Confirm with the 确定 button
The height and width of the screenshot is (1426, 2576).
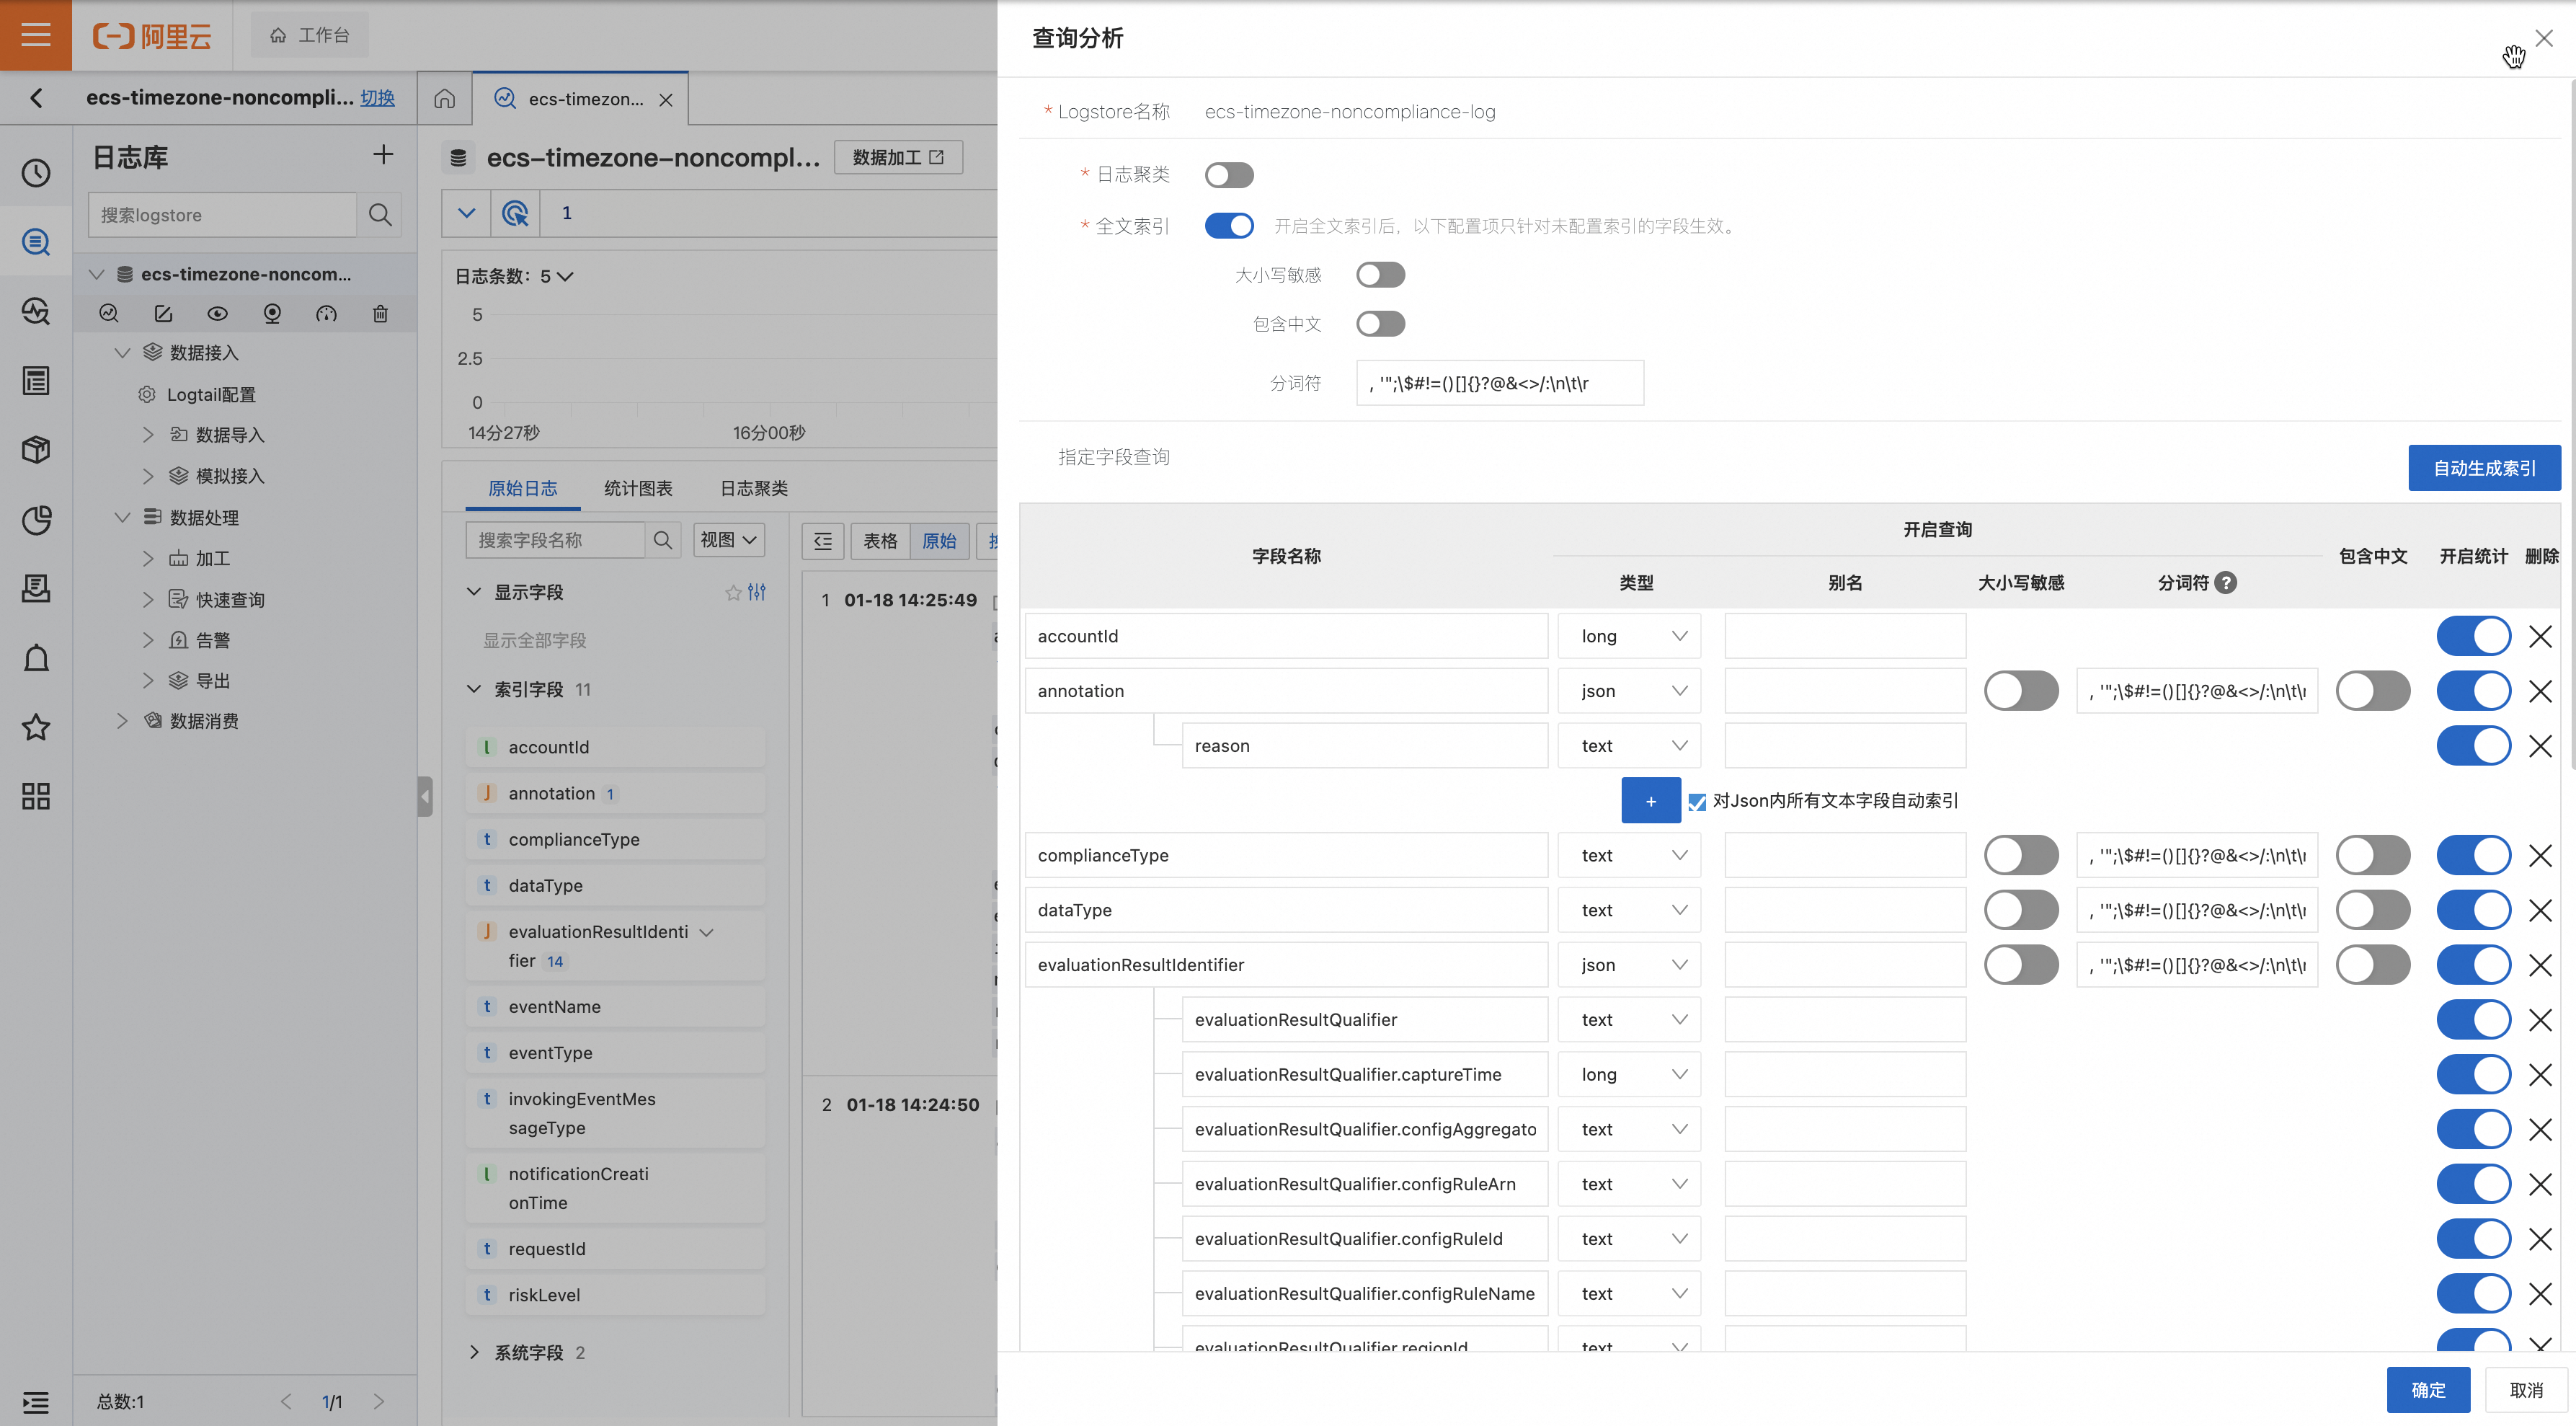(x=2428, y=1390)
